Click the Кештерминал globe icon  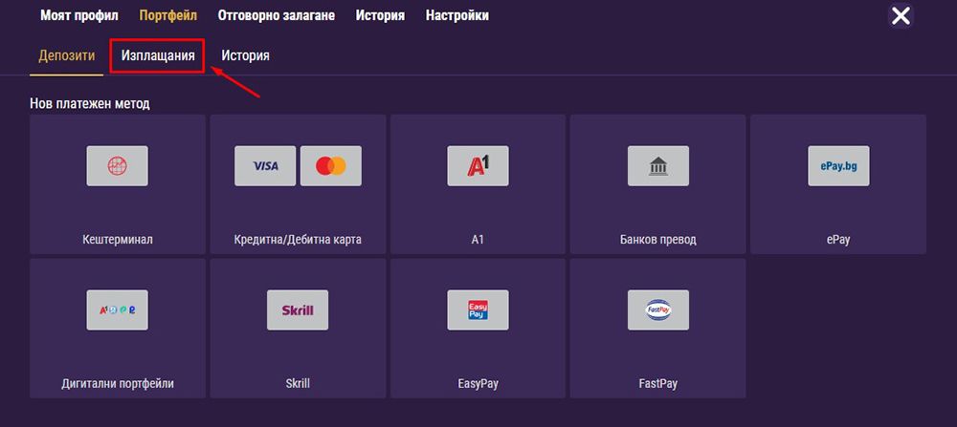coord(117,166)
